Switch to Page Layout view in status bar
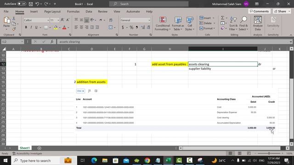This screenshot has height=165, width=294. point(240,154)
